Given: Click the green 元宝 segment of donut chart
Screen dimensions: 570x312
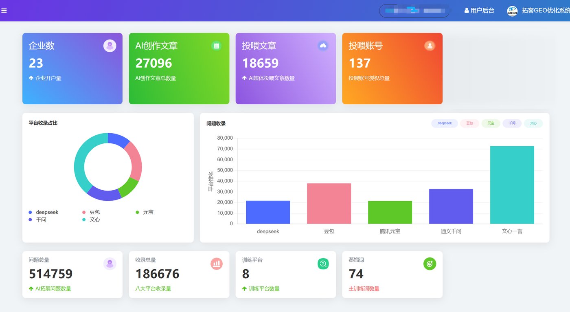Looking at the screenshot, I should pyautogui.click(x=130, y=187).
